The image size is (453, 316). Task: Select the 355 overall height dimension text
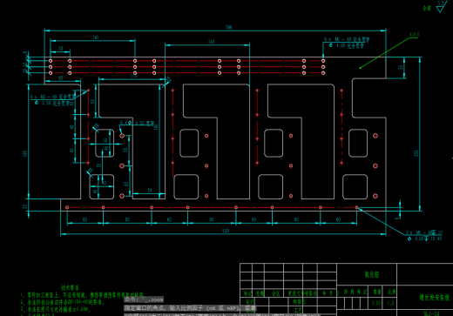tap(416, 153)
